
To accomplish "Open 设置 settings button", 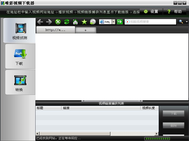I will (x=151, y=12).
